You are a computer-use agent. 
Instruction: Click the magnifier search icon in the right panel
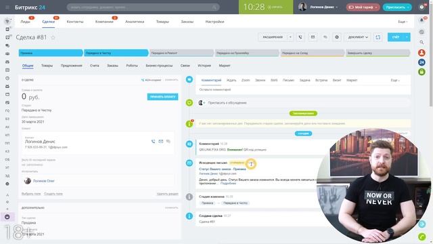tap(421, 42)
